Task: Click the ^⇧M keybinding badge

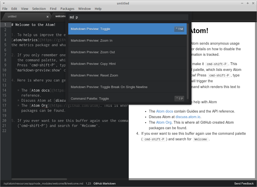Action: (179, 29)
